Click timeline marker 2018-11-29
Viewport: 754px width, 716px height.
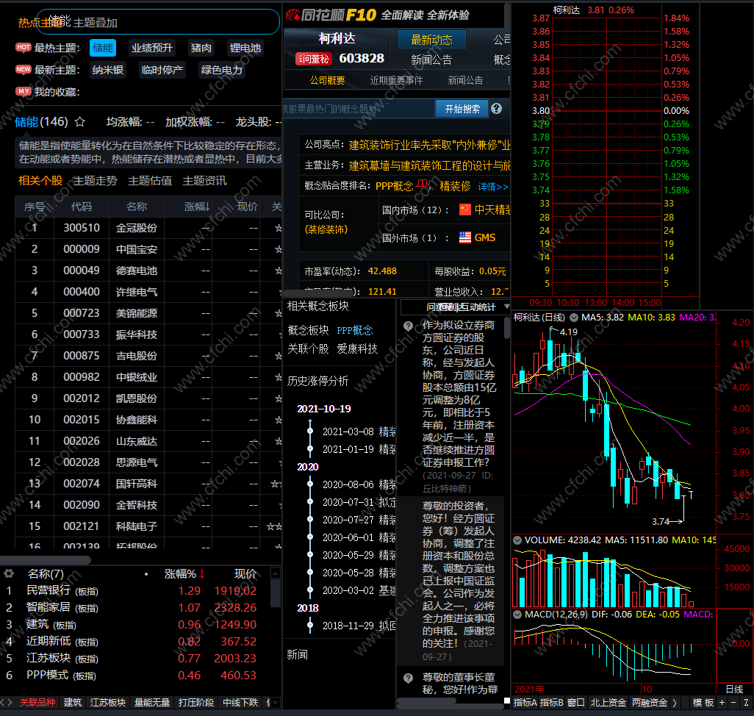[x=310, y=626]
